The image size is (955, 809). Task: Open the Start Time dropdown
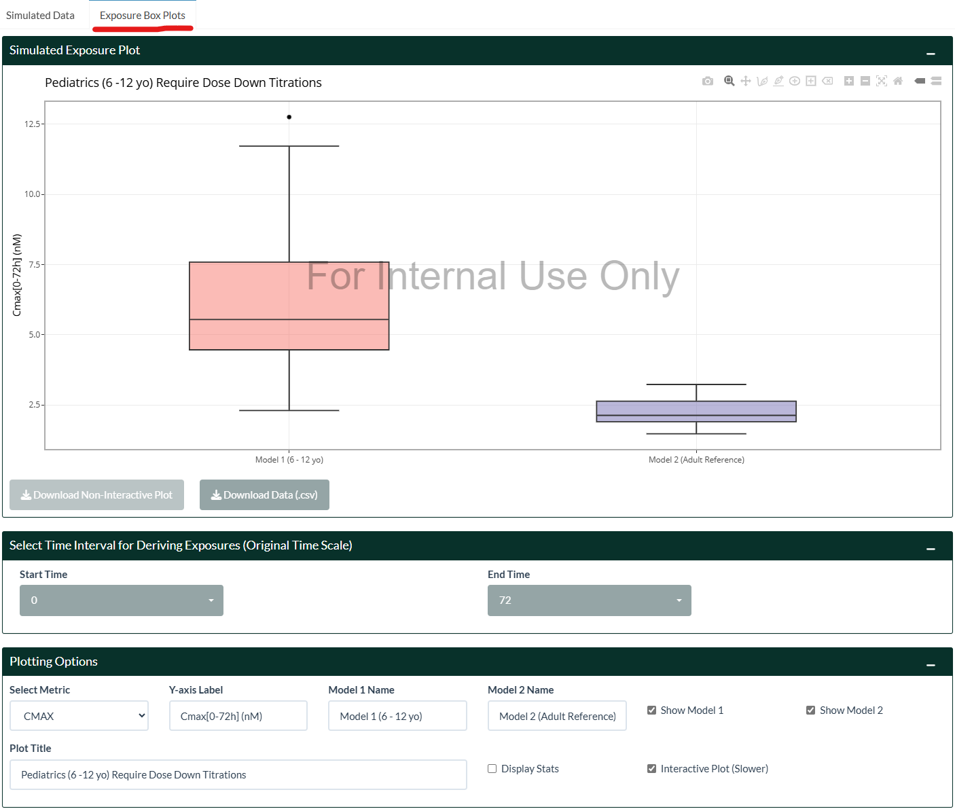click(x=122, y=600)
